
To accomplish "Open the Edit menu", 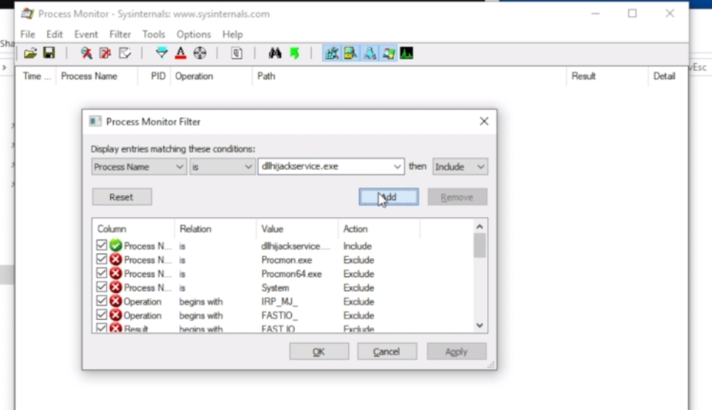I will pyautogui.click(x=54, y=34).
